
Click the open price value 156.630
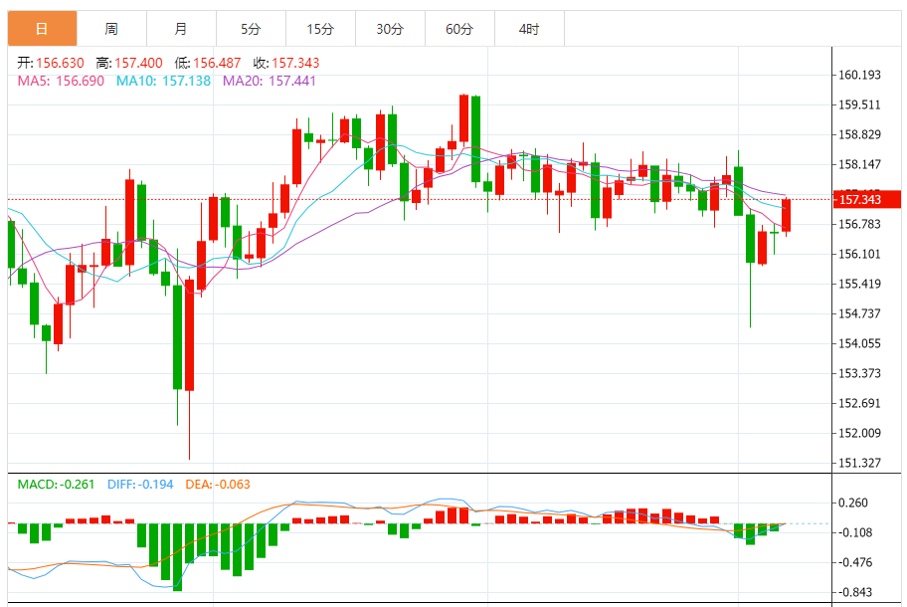60,63
